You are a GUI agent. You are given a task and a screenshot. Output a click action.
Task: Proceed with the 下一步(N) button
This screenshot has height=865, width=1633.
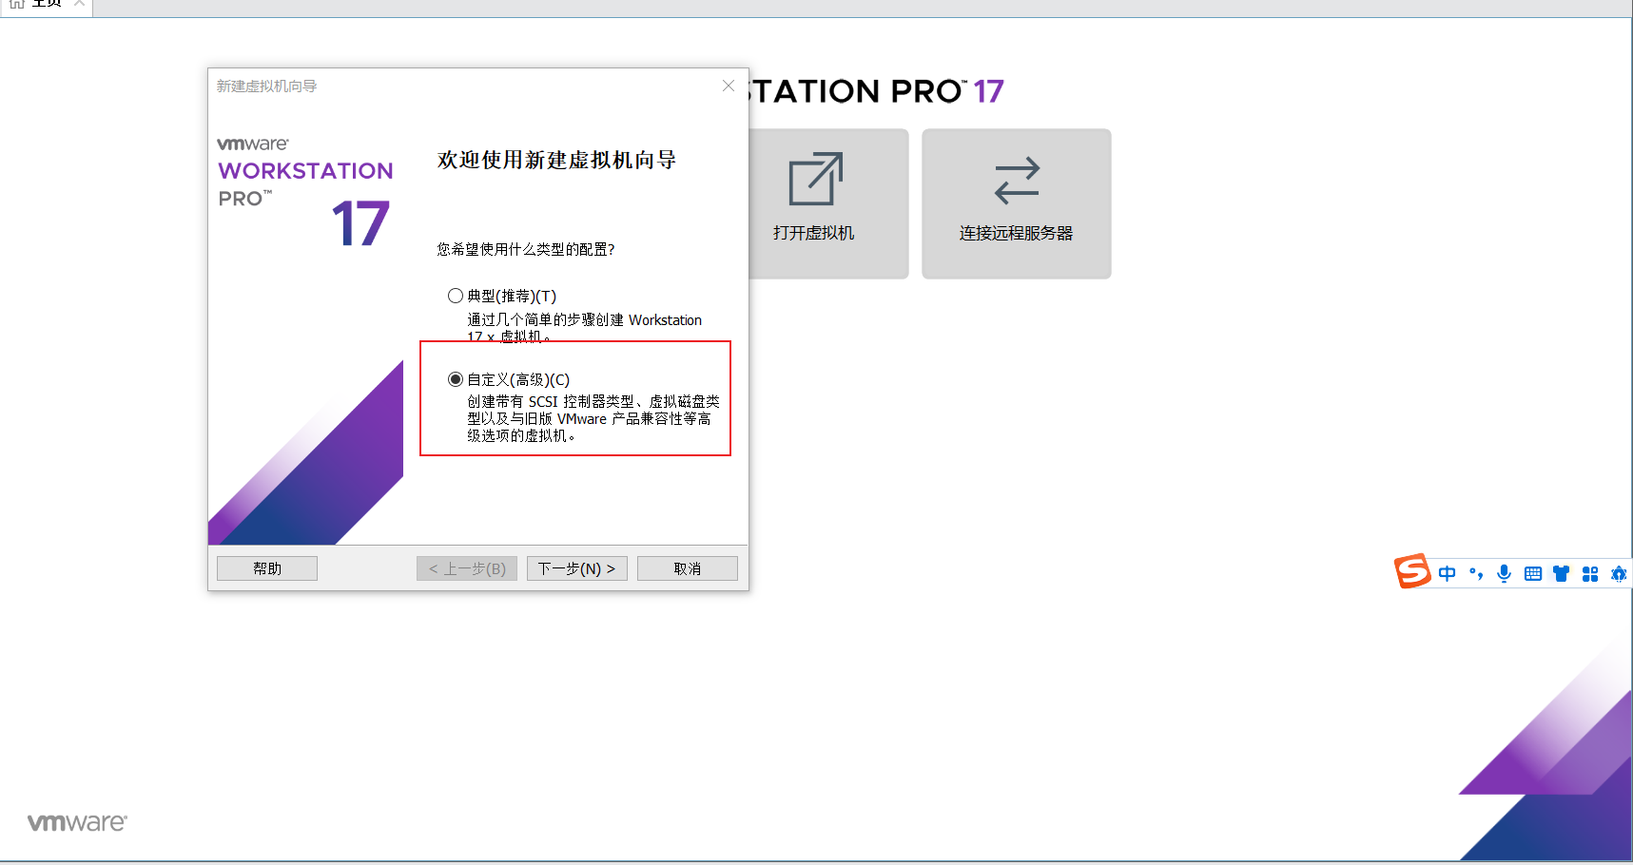click(x=576, y=568)
